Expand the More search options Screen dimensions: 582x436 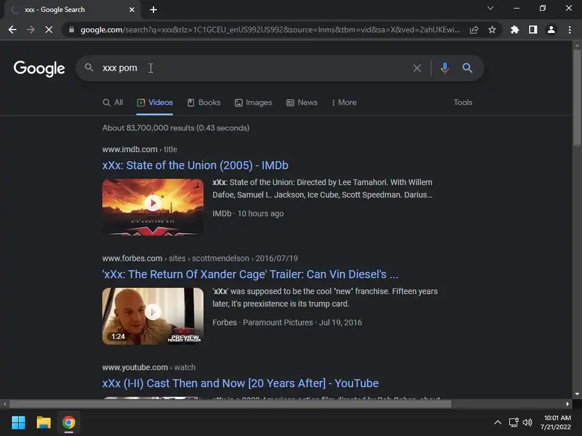pyautogui.click(x=344, y=103)
